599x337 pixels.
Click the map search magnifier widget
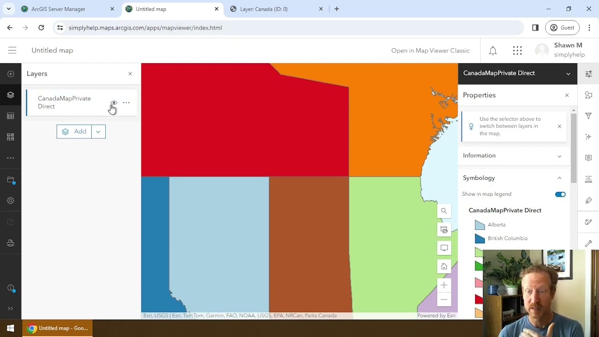click(444, 211)
